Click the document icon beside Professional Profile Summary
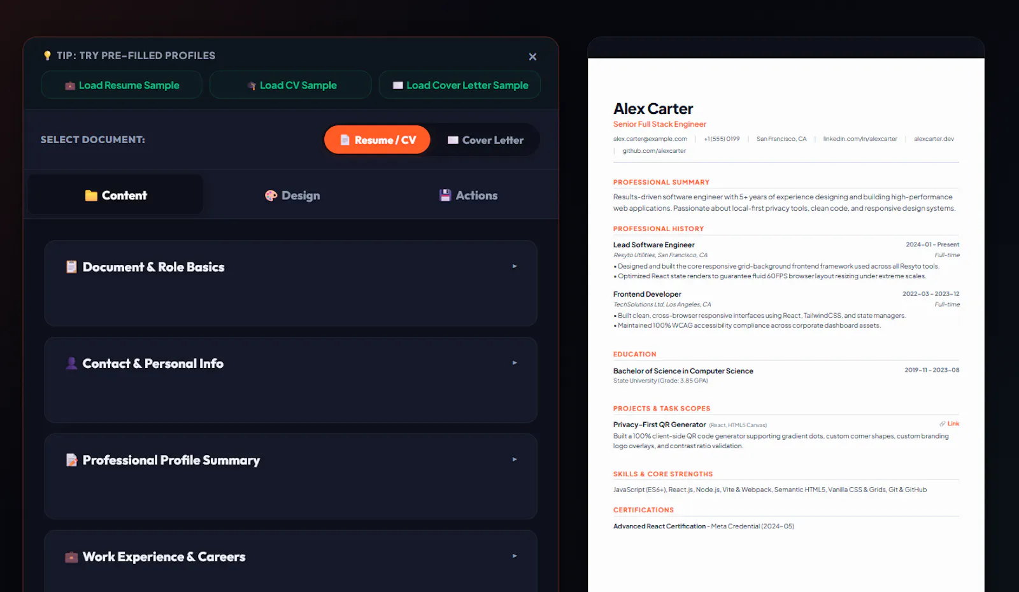This screenshot has width=1019, height=592. tap(71, 460)
